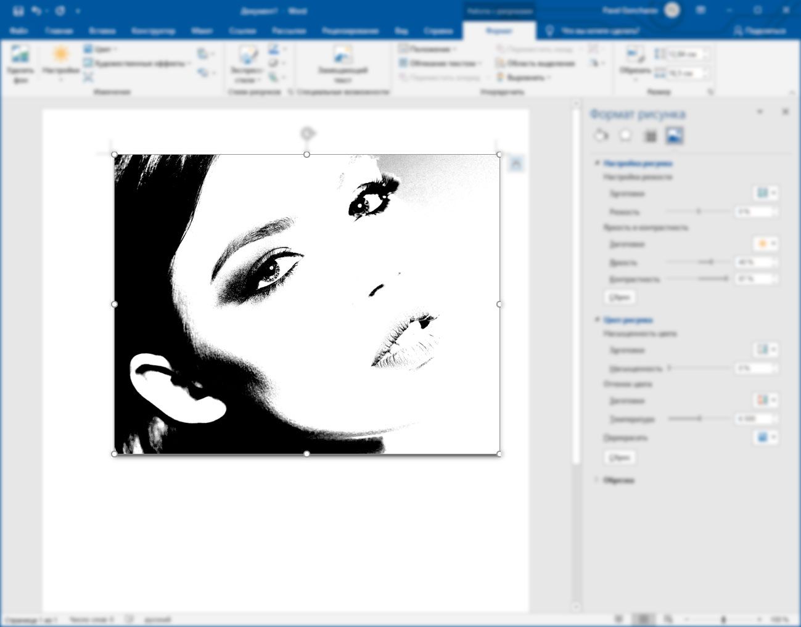Screen dimensions: 801x627
Task: Open the Перекрасить dropdown in pane
Action: click(765, 437)
